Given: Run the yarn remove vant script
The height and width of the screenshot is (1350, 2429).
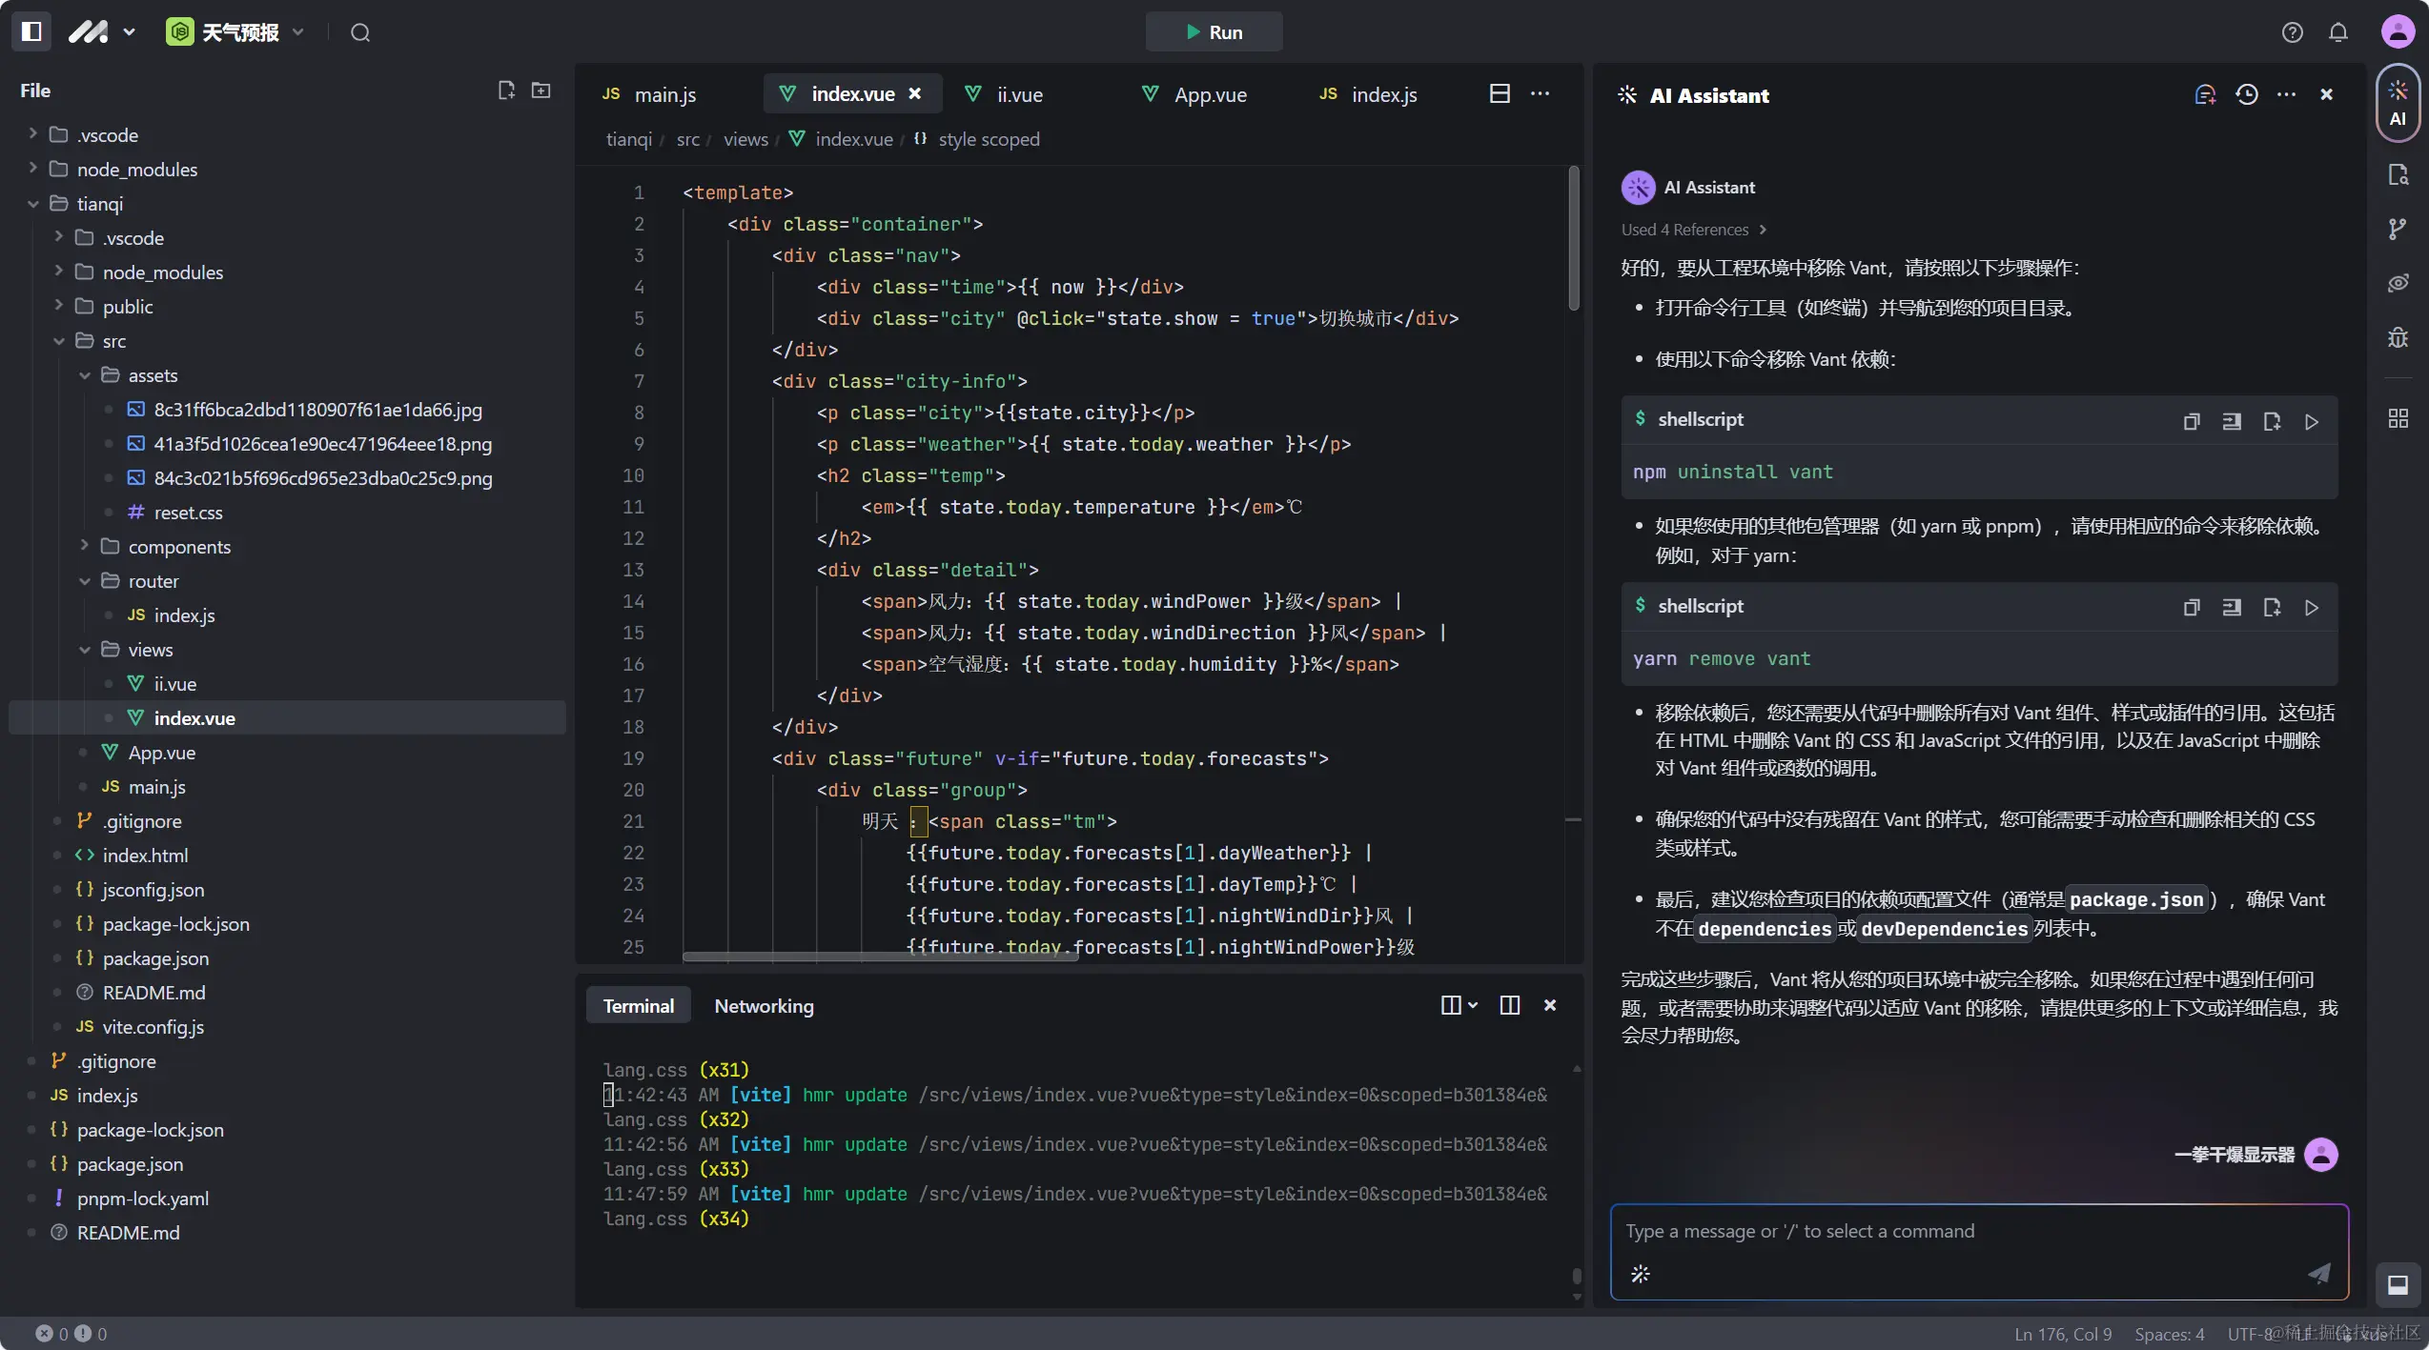Looking at the screenshot, I should click(2311, 608).
